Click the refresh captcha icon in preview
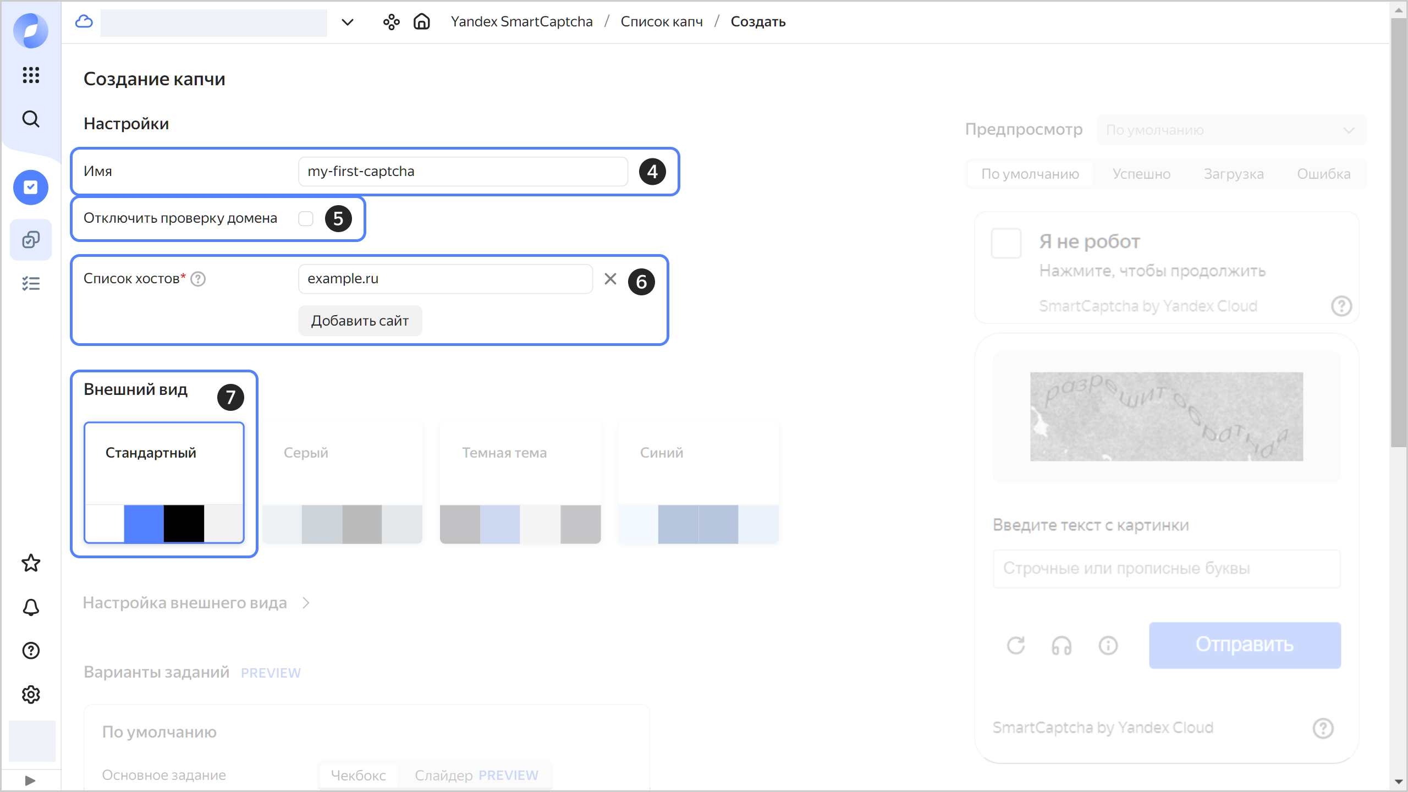Viewport: 1408px width, 792px height. coord(1016,645)
